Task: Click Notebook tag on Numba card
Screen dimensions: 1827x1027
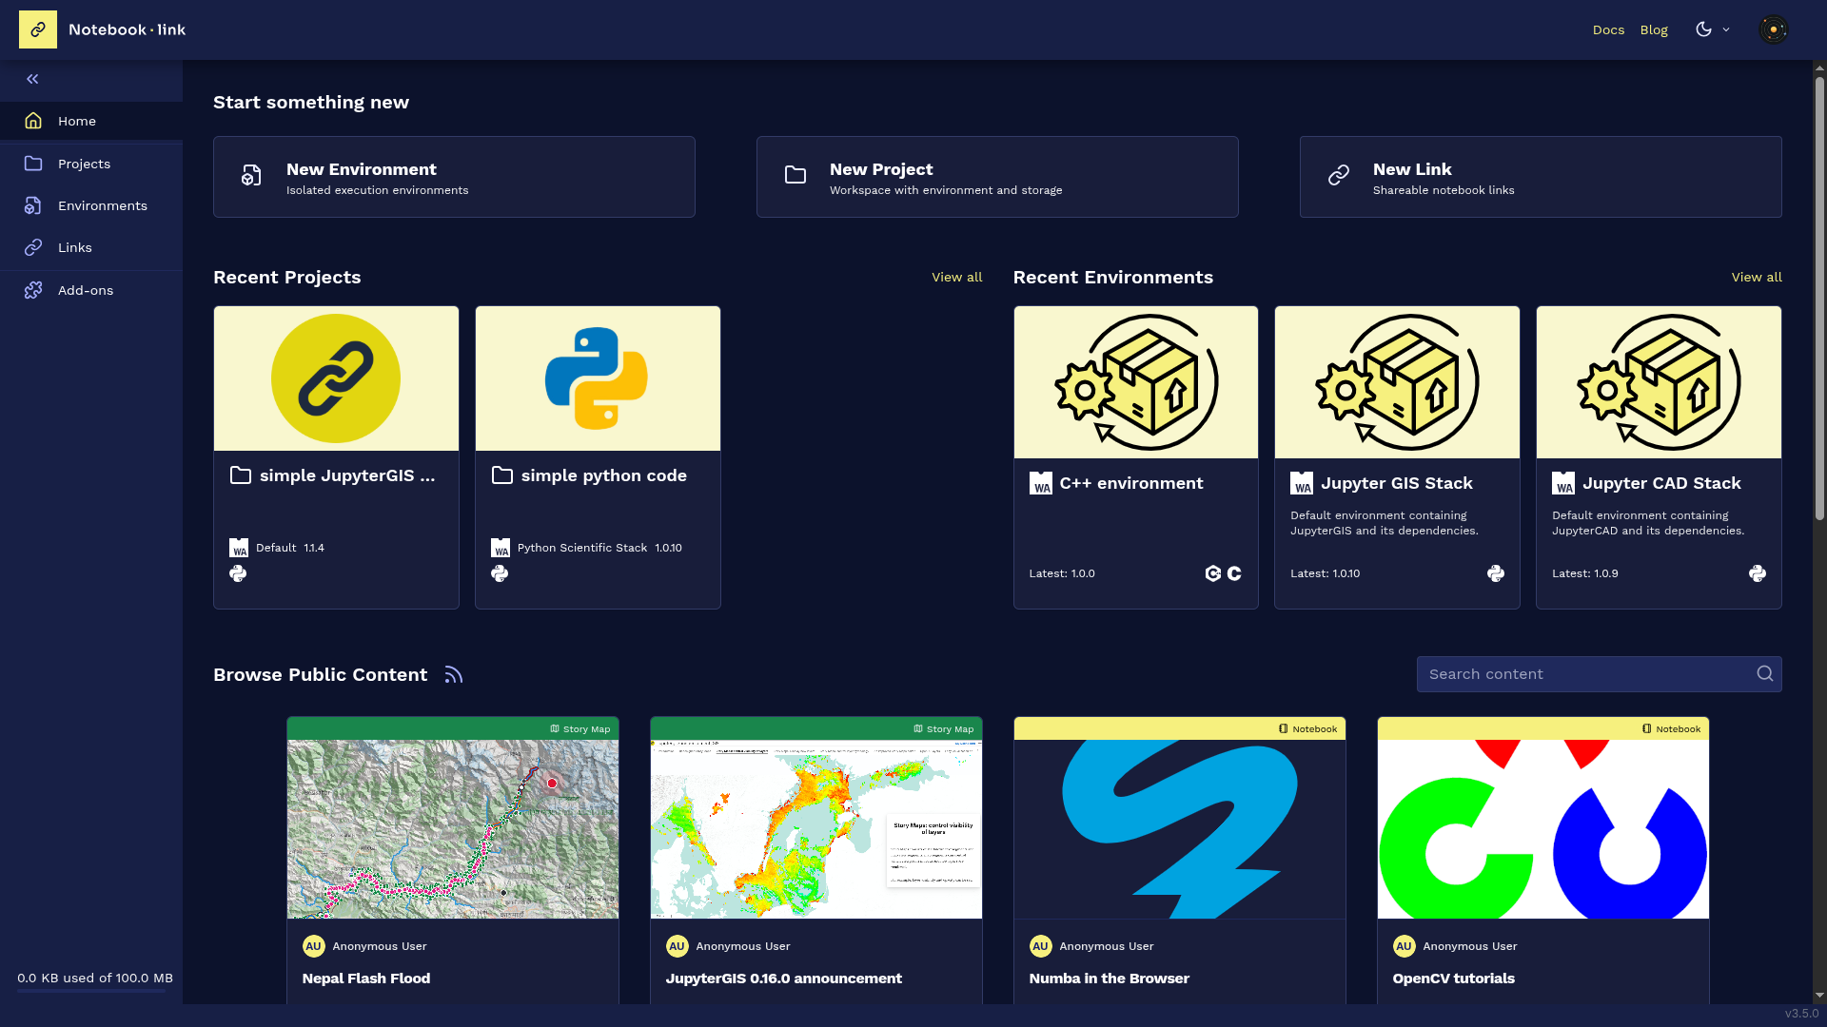Action: click(1308, 729)
